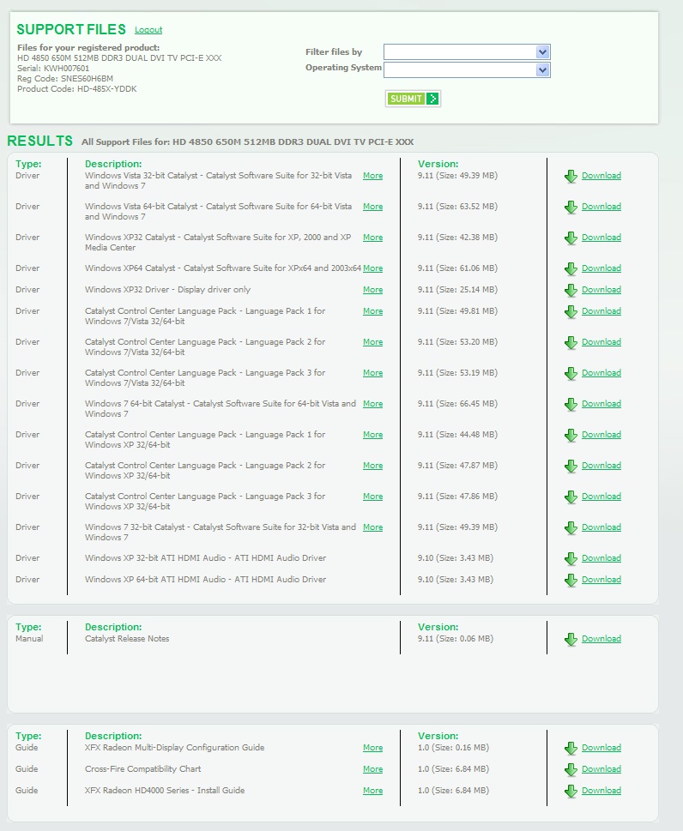
Task: Click 'Cross-Fire Compatibility Chart' description text
Action: point(142,769)
